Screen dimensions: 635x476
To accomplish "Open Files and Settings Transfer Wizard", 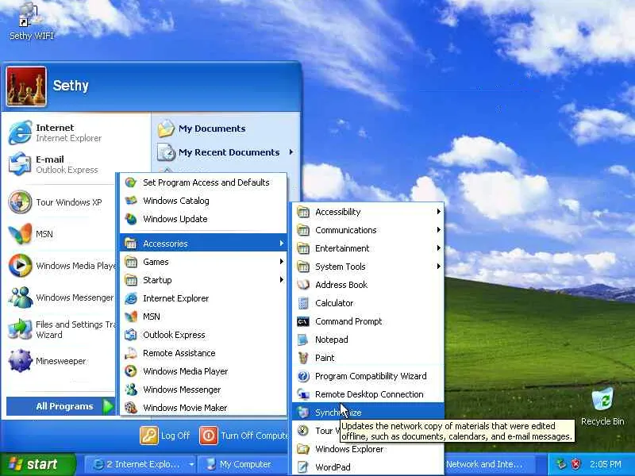I will (x=61, y=329).
